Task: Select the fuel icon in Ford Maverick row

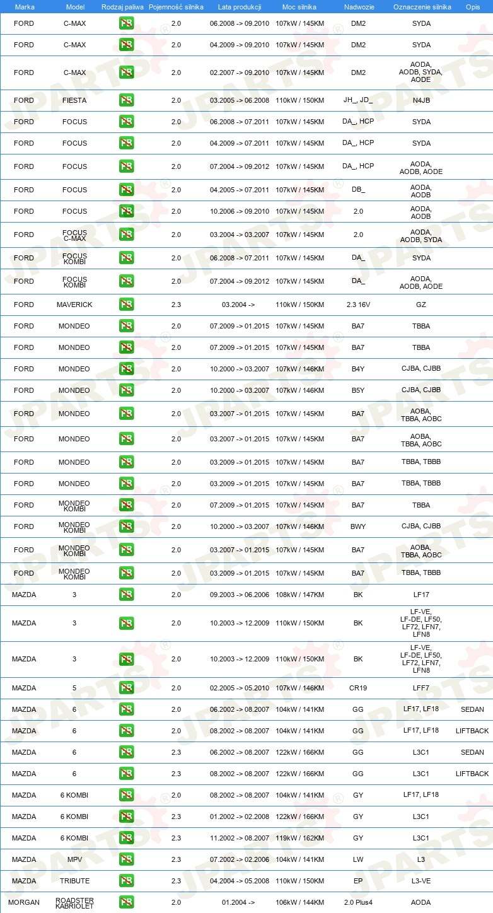Action: pos(126,305)
